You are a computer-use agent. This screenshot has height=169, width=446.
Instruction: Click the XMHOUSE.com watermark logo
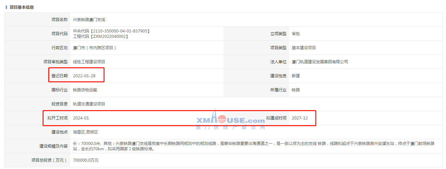[x=230, y=120]
